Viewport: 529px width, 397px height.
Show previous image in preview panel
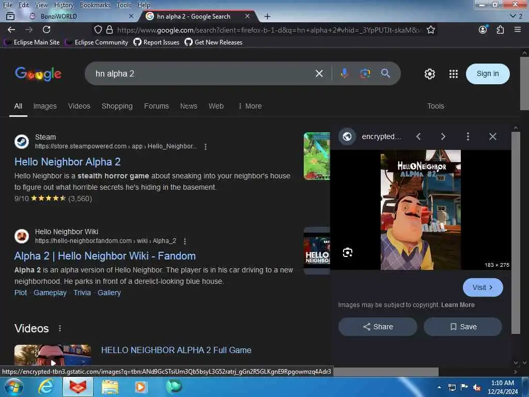[418, 136]
